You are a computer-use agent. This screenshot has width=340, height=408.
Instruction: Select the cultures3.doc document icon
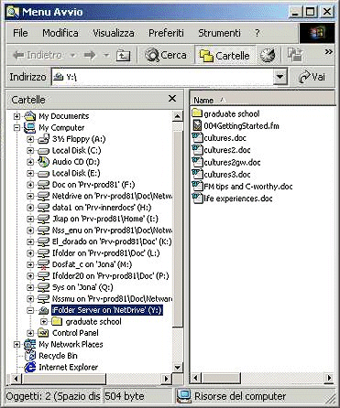tap(197, 174)
